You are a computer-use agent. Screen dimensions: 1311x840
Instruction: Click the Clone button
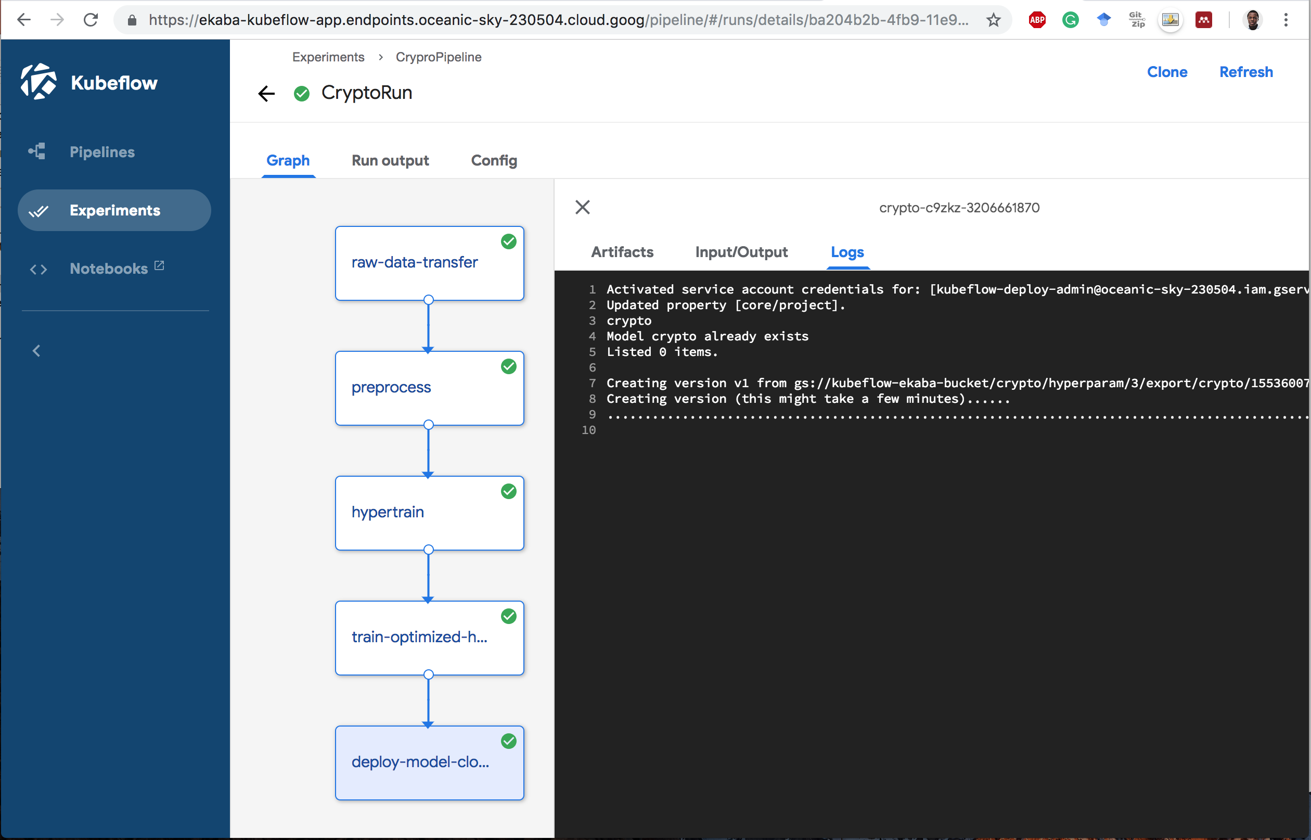point(1167,72)
